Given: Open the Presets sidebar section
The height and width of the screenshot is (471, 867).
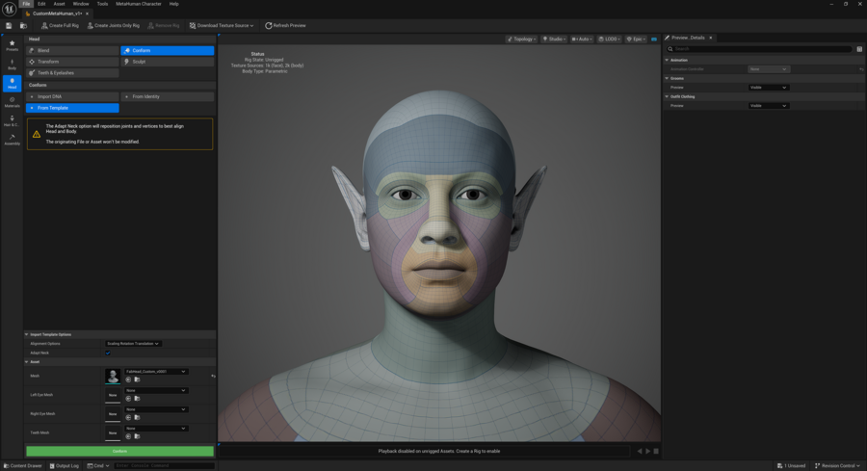Looking at the screenshot, I should (12, 44).
